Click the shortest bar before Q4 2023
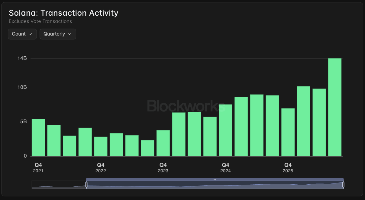 [147, 148]
